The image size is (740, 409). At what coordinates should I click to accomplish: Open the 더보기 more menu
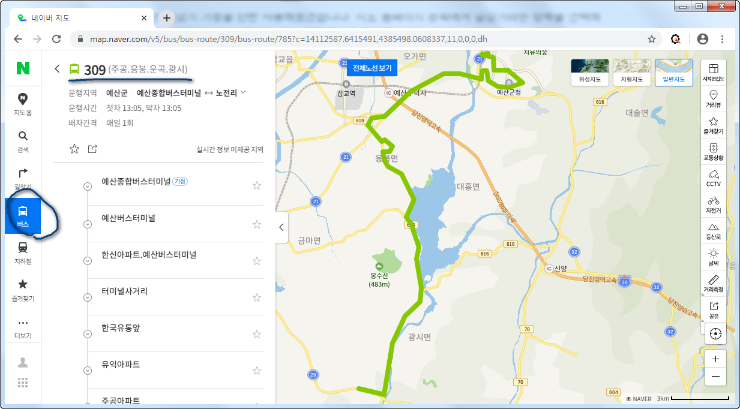[23, 328]
